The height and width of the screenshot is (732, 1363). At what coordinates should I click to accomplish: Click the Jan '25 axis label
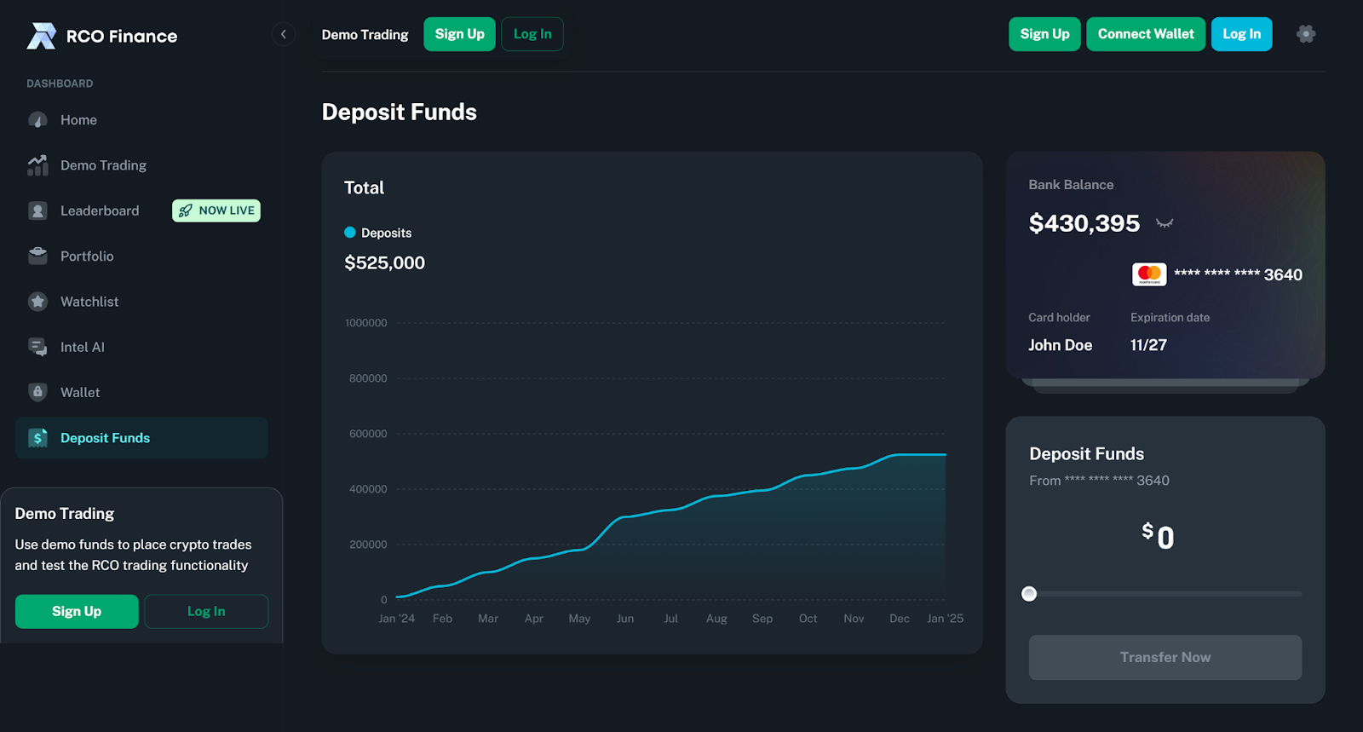click(x=946, y=619)
